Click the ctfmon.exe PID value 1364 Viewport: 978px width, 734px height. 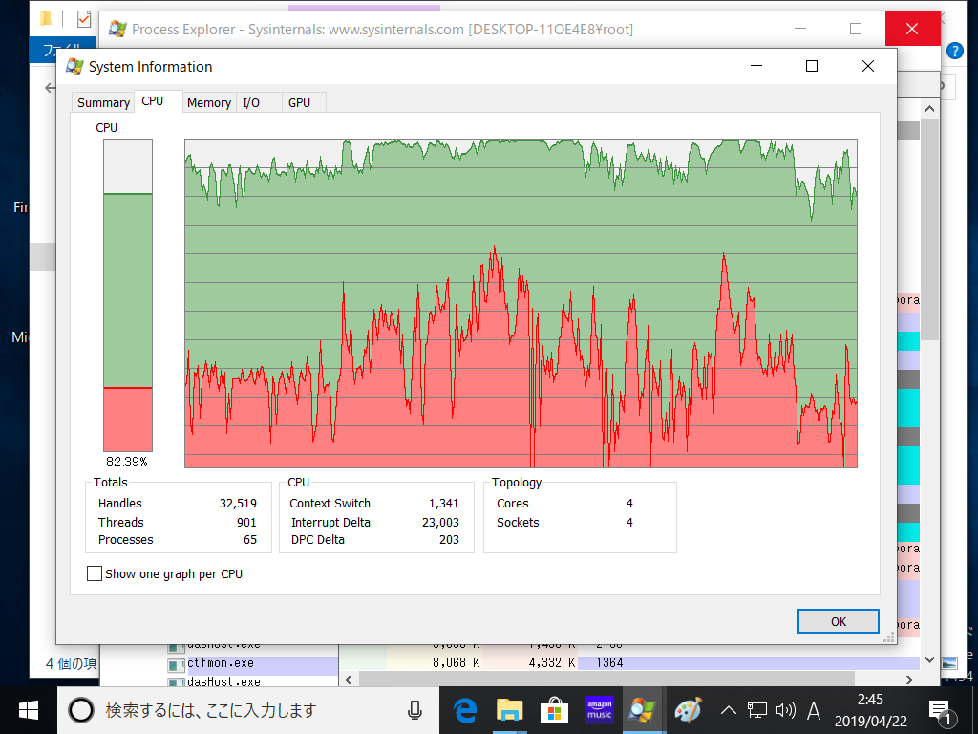click(x=609, y=663)
